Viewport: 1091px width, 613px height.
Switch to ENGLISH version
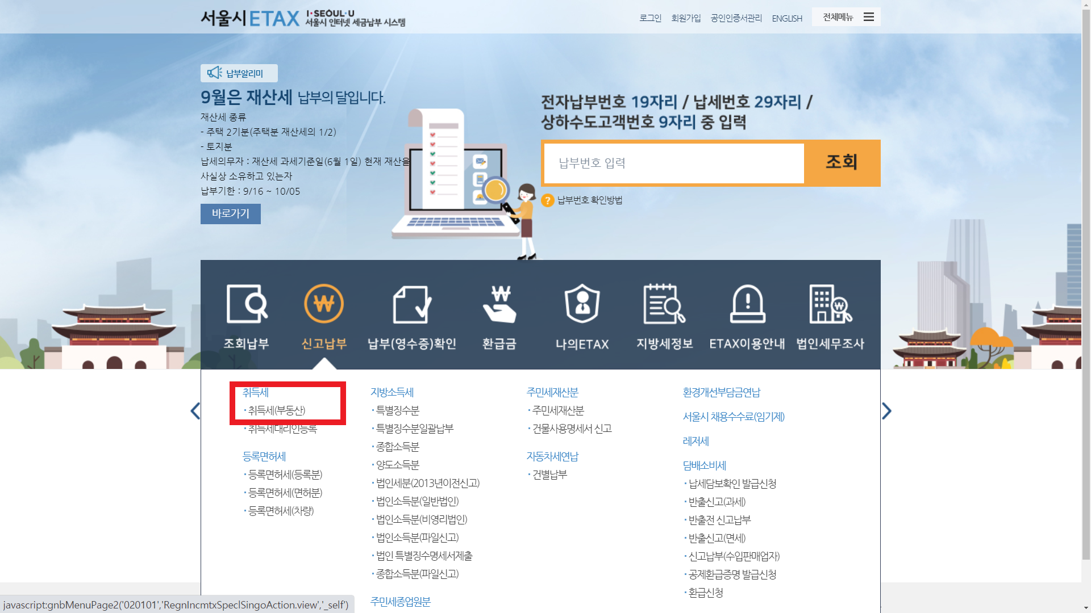pyautogui.click(x=787, y=19)
